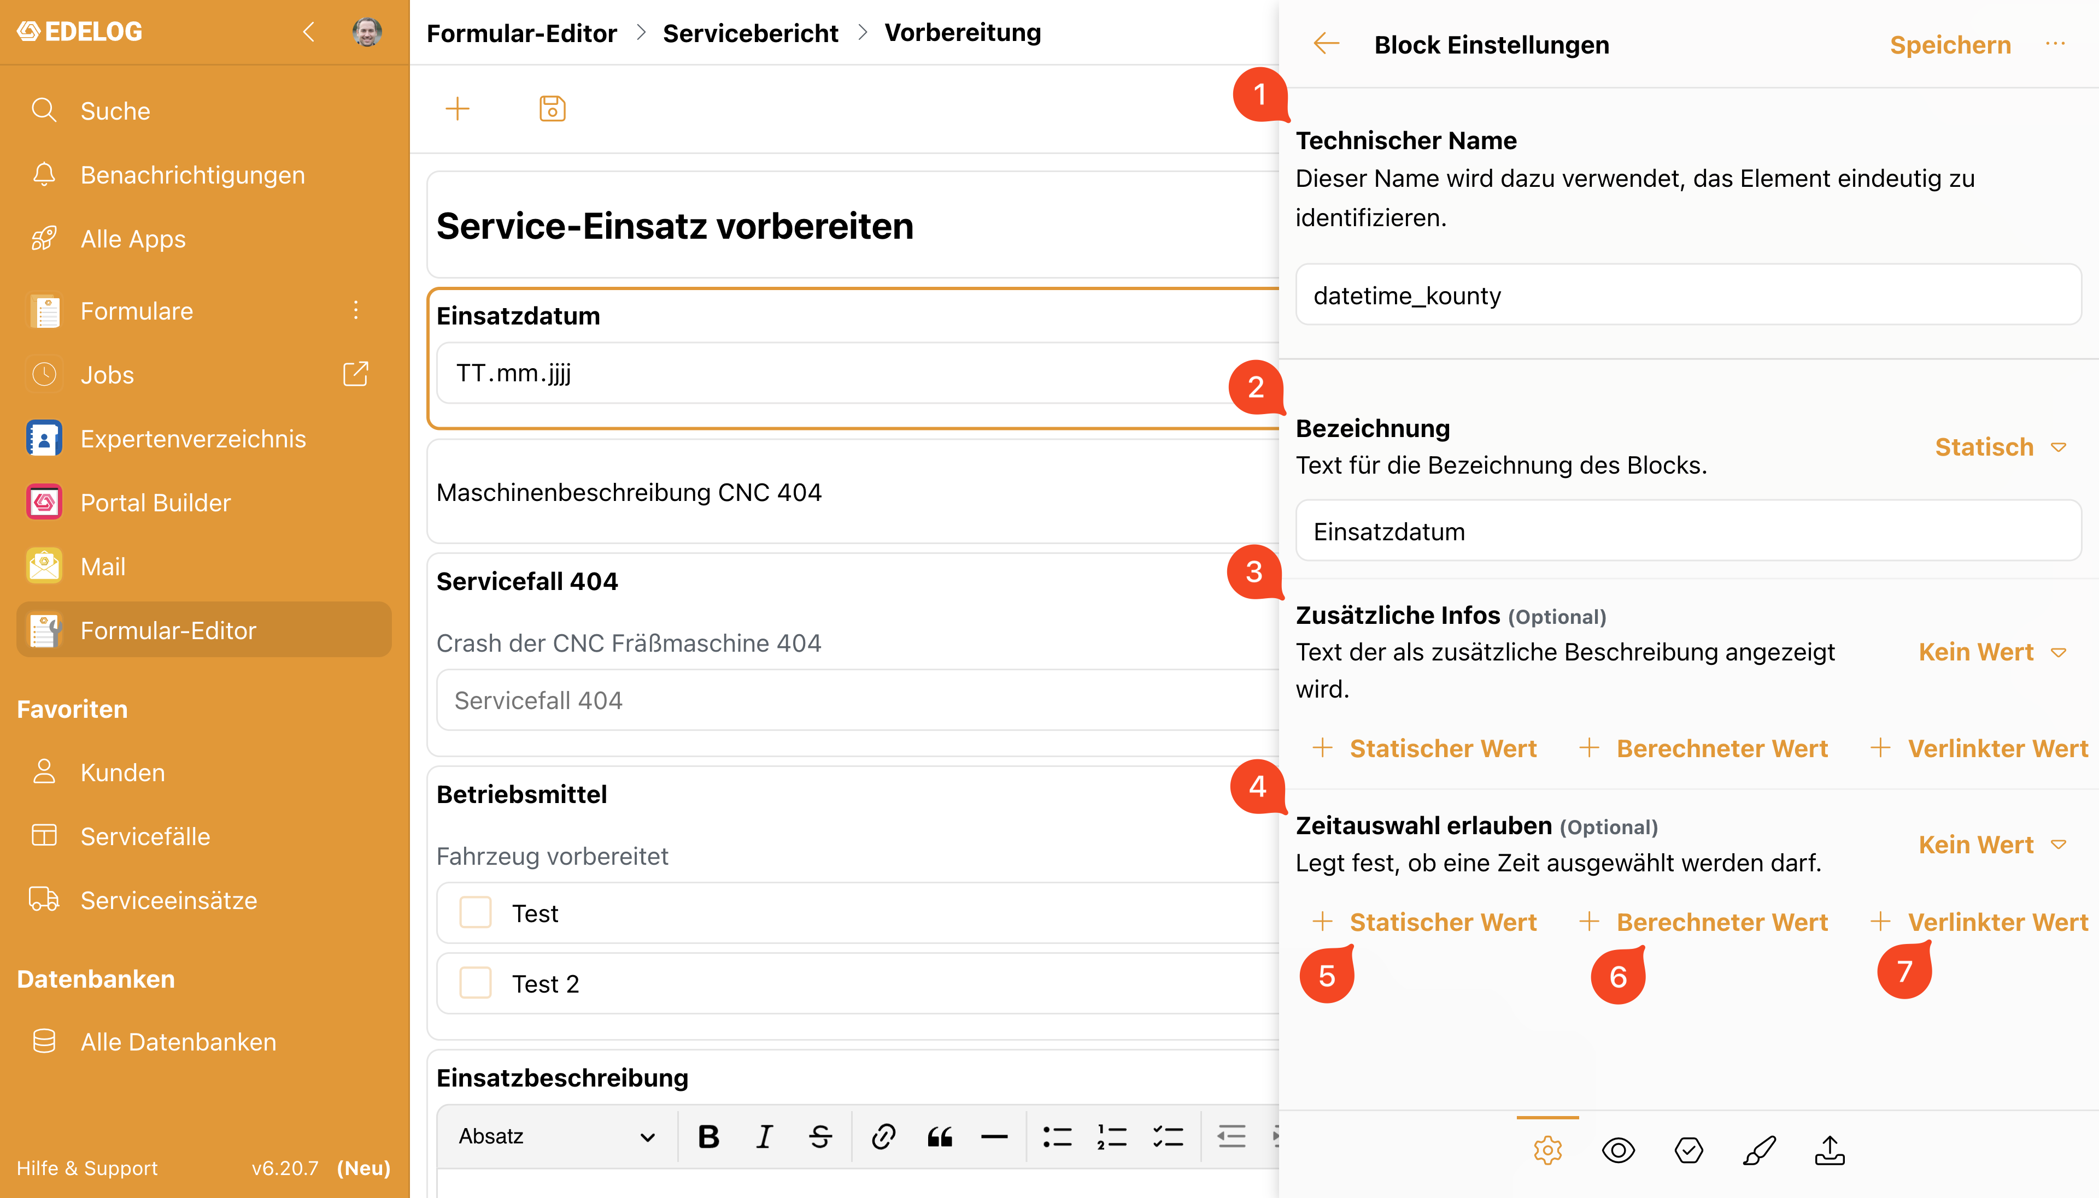The width and height of the screenshot is (2099, 1198).
Task: Switch to the brush styling tab
Action: (1760, 1149)
